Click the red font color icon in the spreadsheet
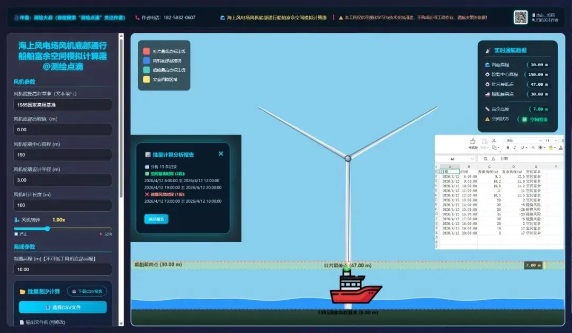Image resolution: width=572 pixels, height=333 pixels. (561, 148)
